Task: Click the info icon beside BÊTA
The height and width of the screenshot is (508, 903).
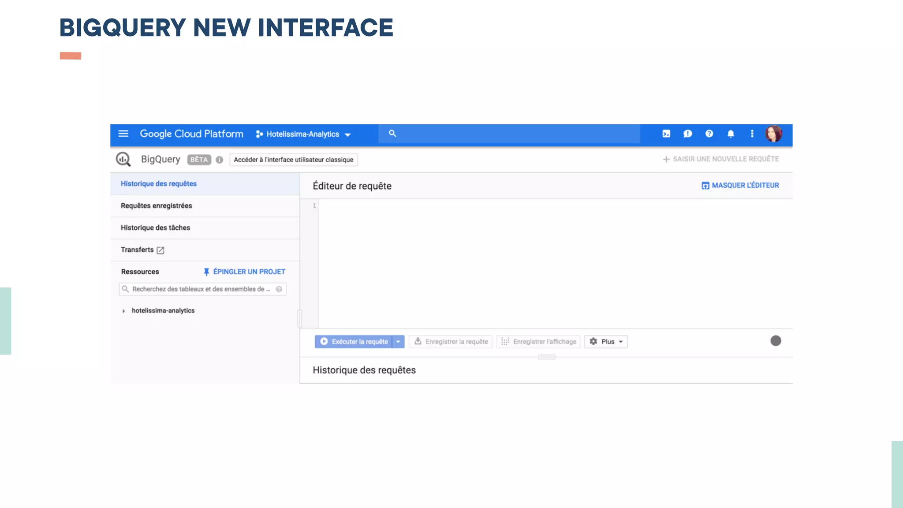Action: click(x=219, y=160)
